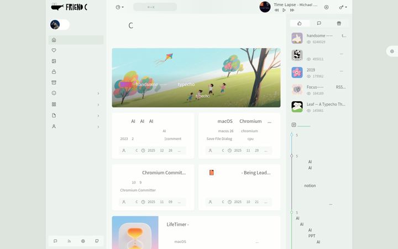Click the LifeTimer hourglass thumbnail
This screenshot has height=249, width=398.
[135, 232]
